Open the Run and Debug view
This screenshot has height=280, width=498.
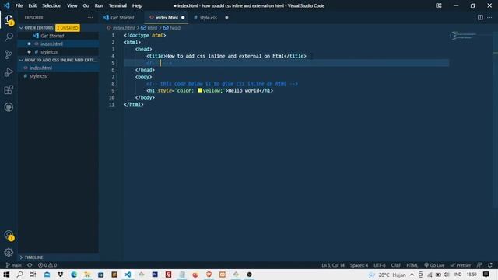pyautogui.click(x=9, y=72)
